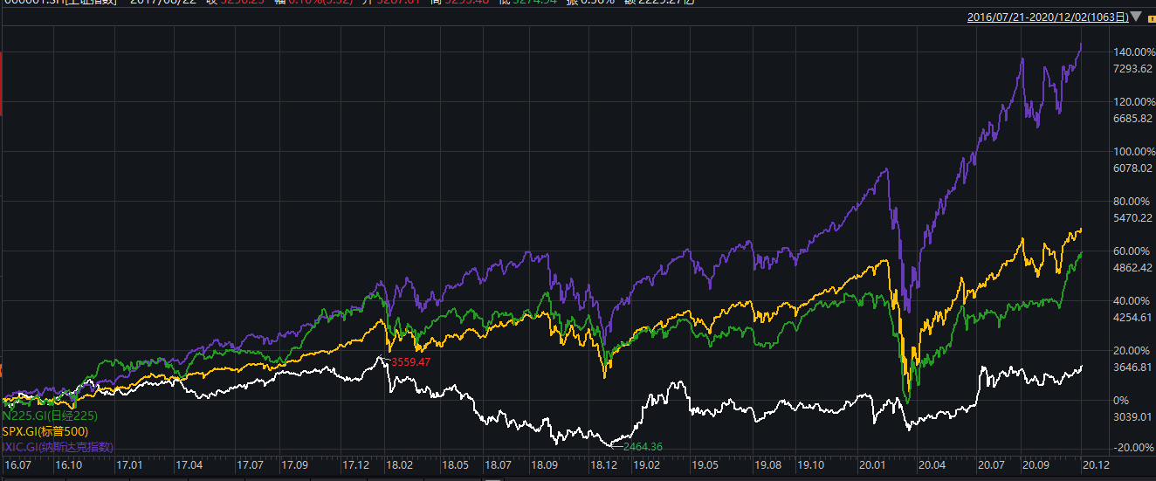Select the IXIC.GI (纳斯达克指数) legend label
This screenshot has height=481, width=1156.
tap(58, 447)
